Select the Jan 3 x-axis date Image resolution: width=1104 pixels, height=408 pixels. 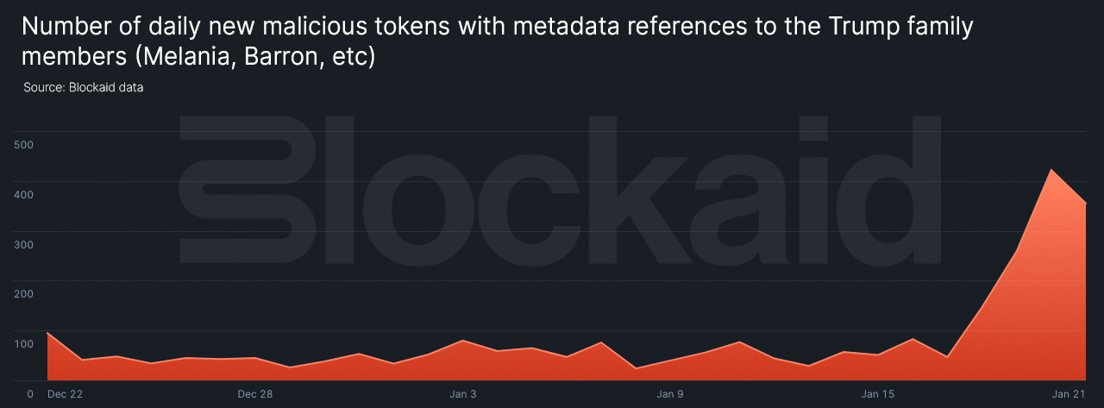[463, 394]
